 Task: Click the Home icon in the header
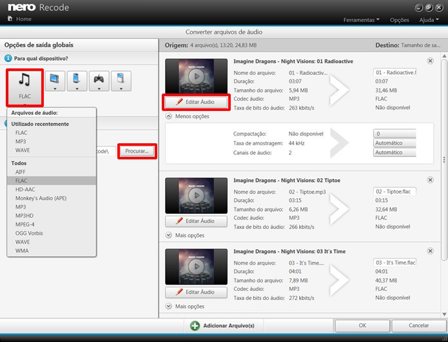10,19
